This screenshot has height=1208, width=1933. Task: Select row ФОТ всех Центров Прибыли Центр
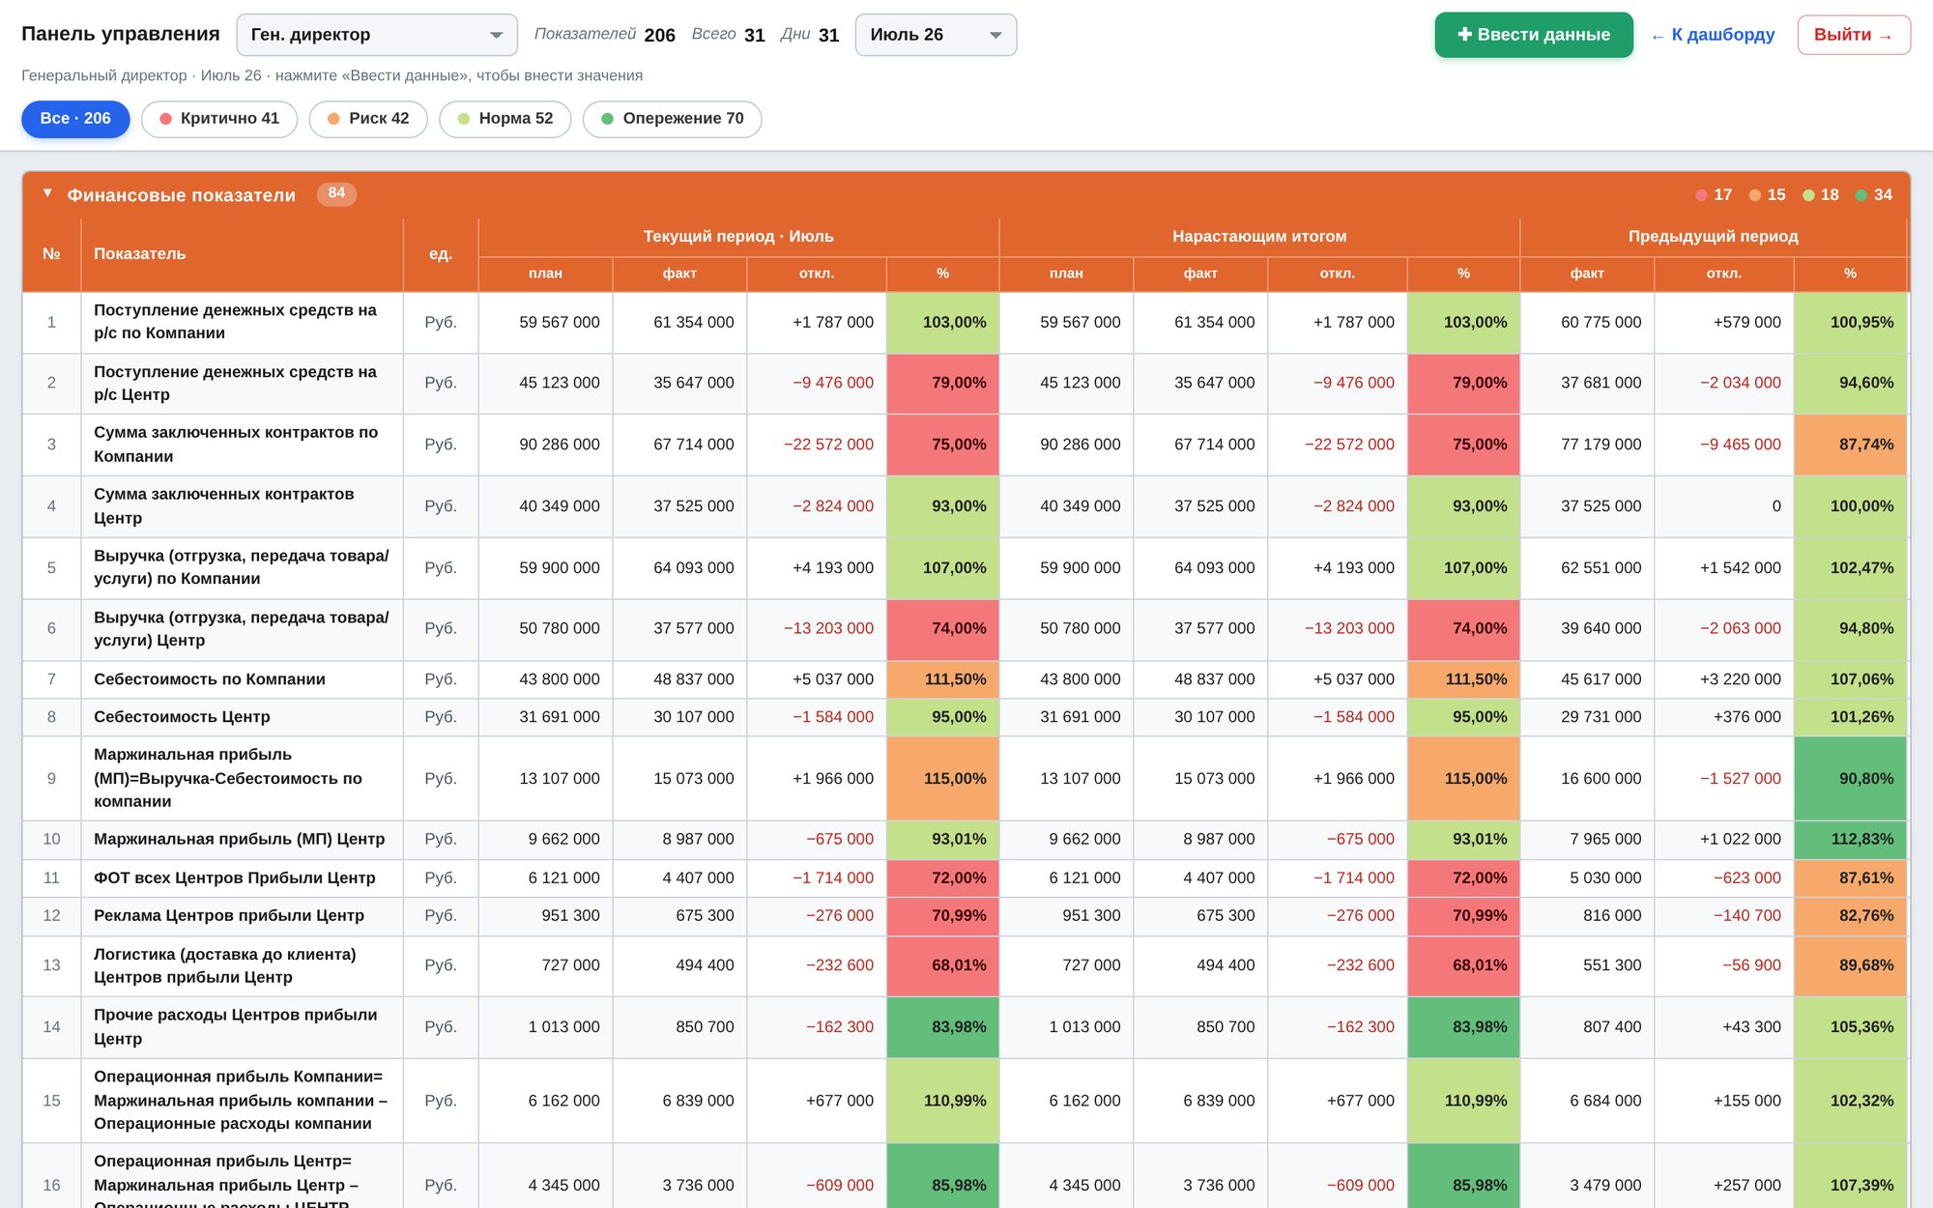point(966,878)
